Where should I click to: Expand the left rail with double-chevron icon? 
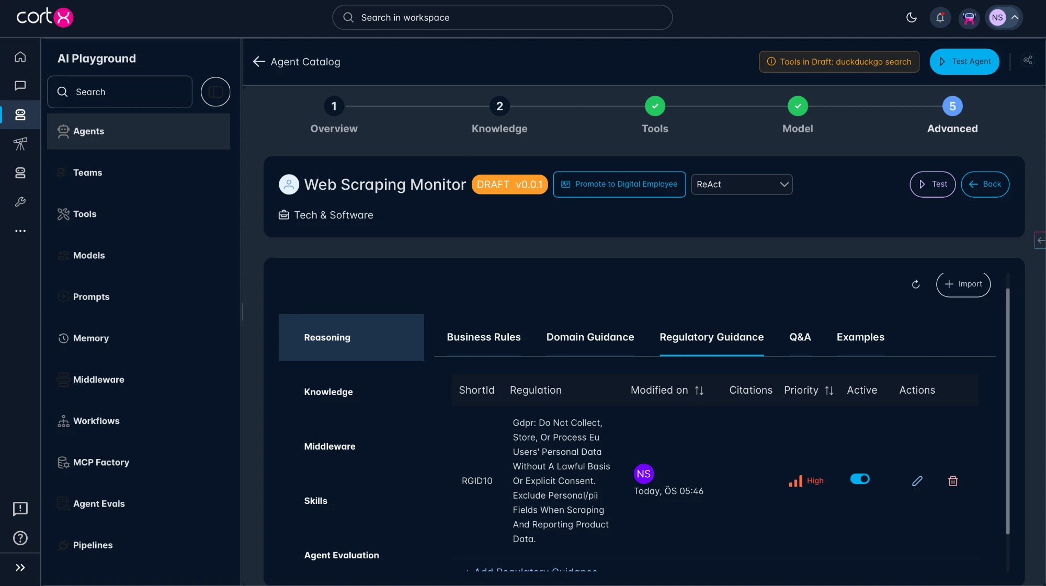(x=20, y=568)
